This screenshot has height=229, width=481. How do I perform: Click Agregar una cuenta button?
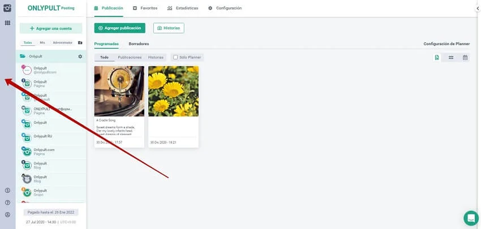(x=51, y=28)
